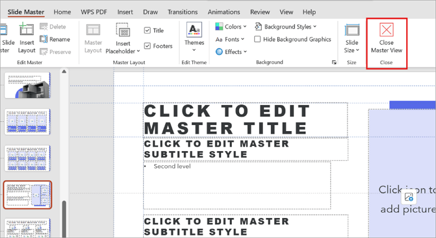This screenshot has width=436, height=238.
Task: Open the Animations tab
Action: 224,12
